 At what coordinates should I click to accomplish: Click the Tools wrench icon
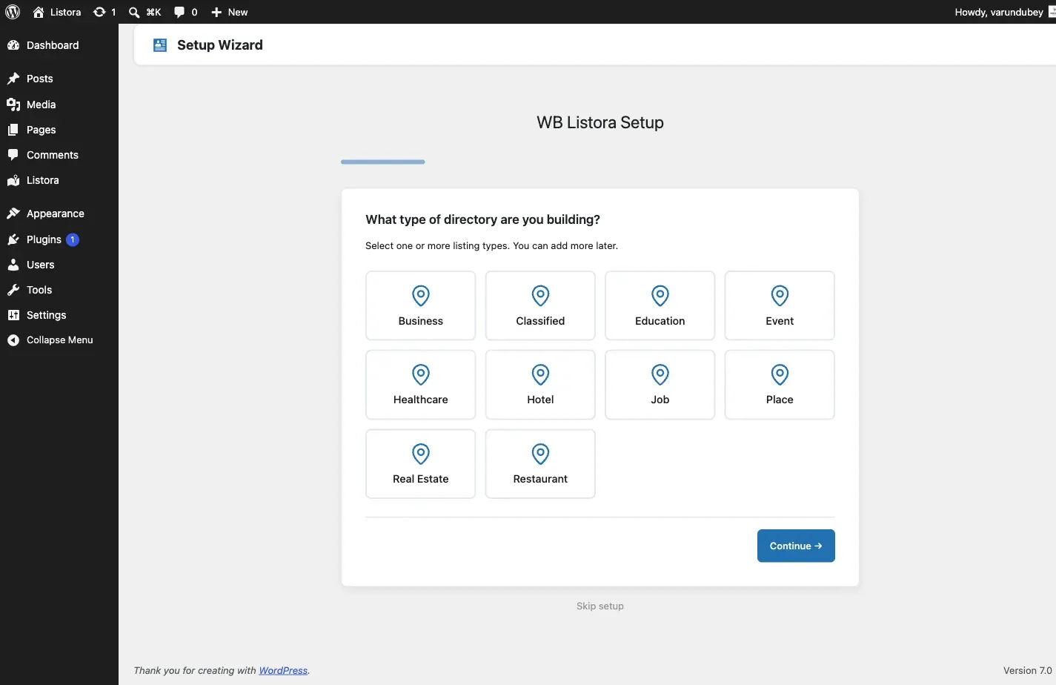pyautogui.click(x=13, y=290)
